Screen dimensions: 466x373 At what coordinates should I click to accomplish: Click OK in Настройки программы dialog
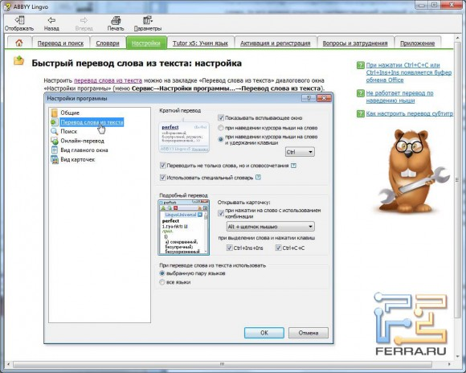point(264,333)
